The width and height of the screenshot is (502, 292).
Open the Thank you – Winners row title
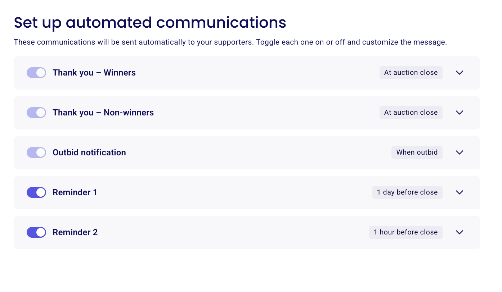point(94,73)
